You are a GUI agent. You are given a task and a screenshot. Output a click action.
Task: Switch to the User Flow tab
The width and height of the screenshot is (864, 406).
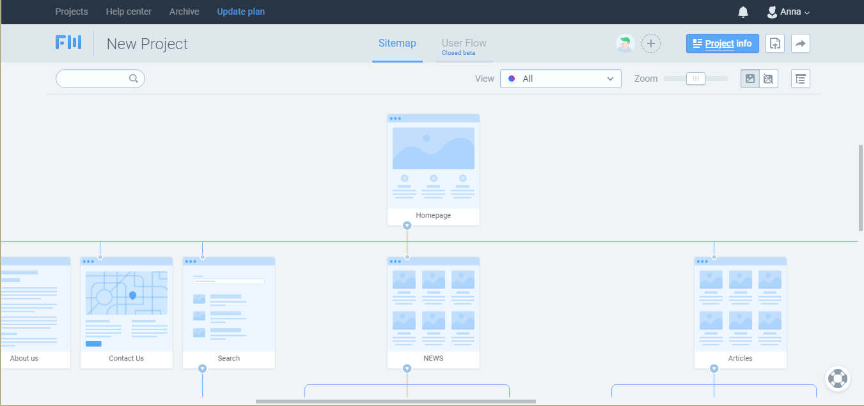[x=464, y=43]
